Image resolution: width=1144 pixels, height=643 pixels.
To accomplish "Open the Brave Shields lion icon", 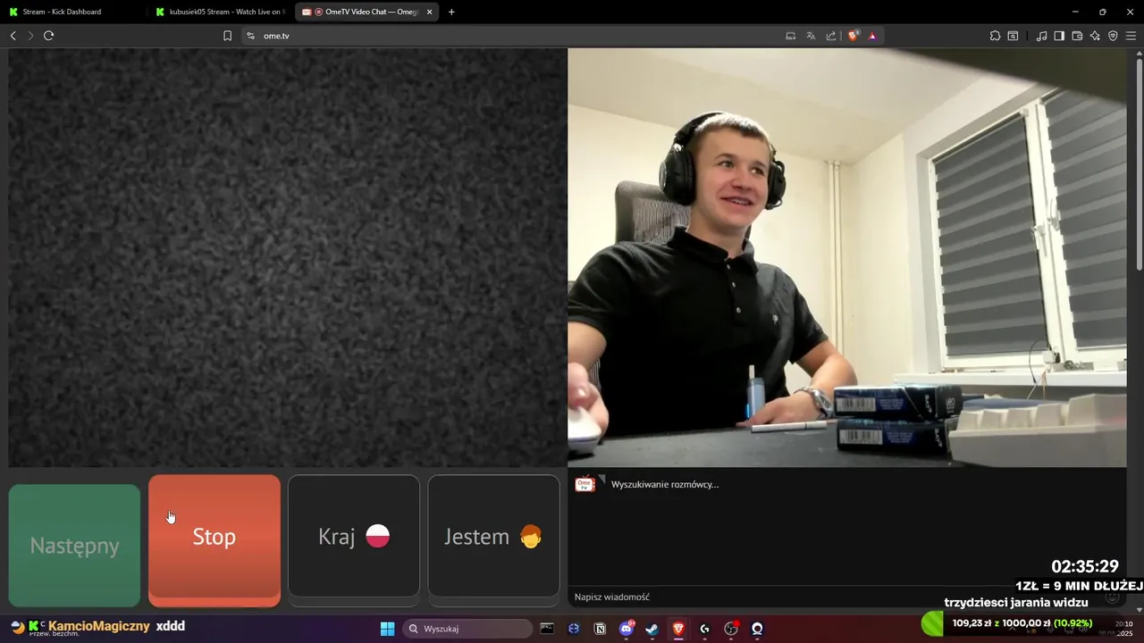I will point(854,36).
